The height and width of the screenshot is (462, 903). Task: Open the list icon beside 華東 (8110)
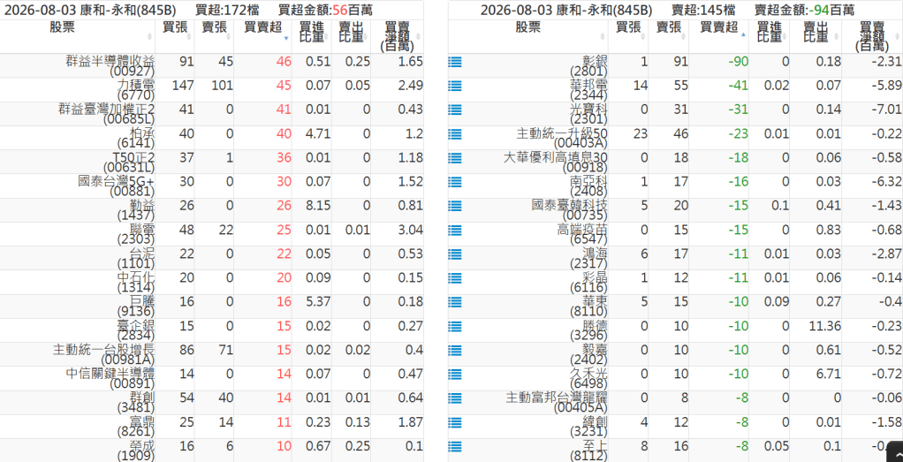[455, 302]
